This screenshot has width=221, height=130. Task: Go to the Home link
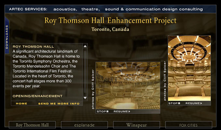pos(21,103)
